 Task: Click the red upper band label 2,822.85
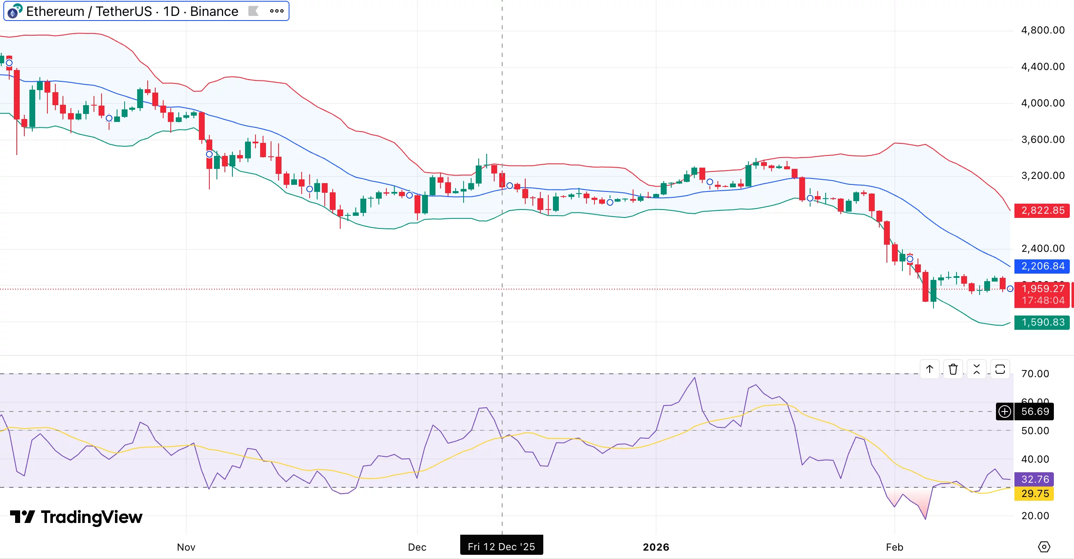coord(1043,210)
